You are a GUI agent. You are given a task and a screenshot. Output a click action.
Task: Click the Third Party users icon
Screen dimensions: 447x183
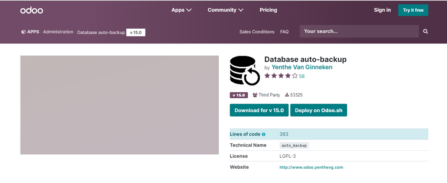(x=255, y=95)
